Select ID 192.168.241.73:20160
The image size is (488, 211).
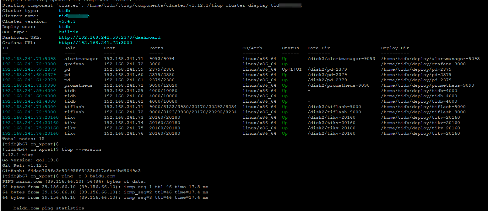coord(30,117)
